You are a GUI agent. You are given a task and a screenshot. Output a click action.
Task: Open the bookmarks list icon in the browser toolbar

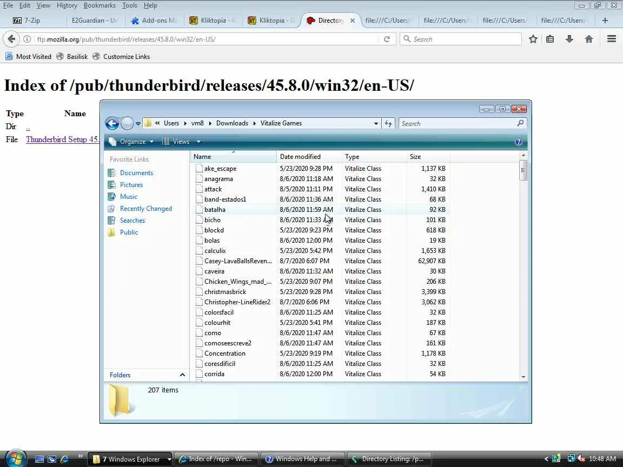(550, 39)
